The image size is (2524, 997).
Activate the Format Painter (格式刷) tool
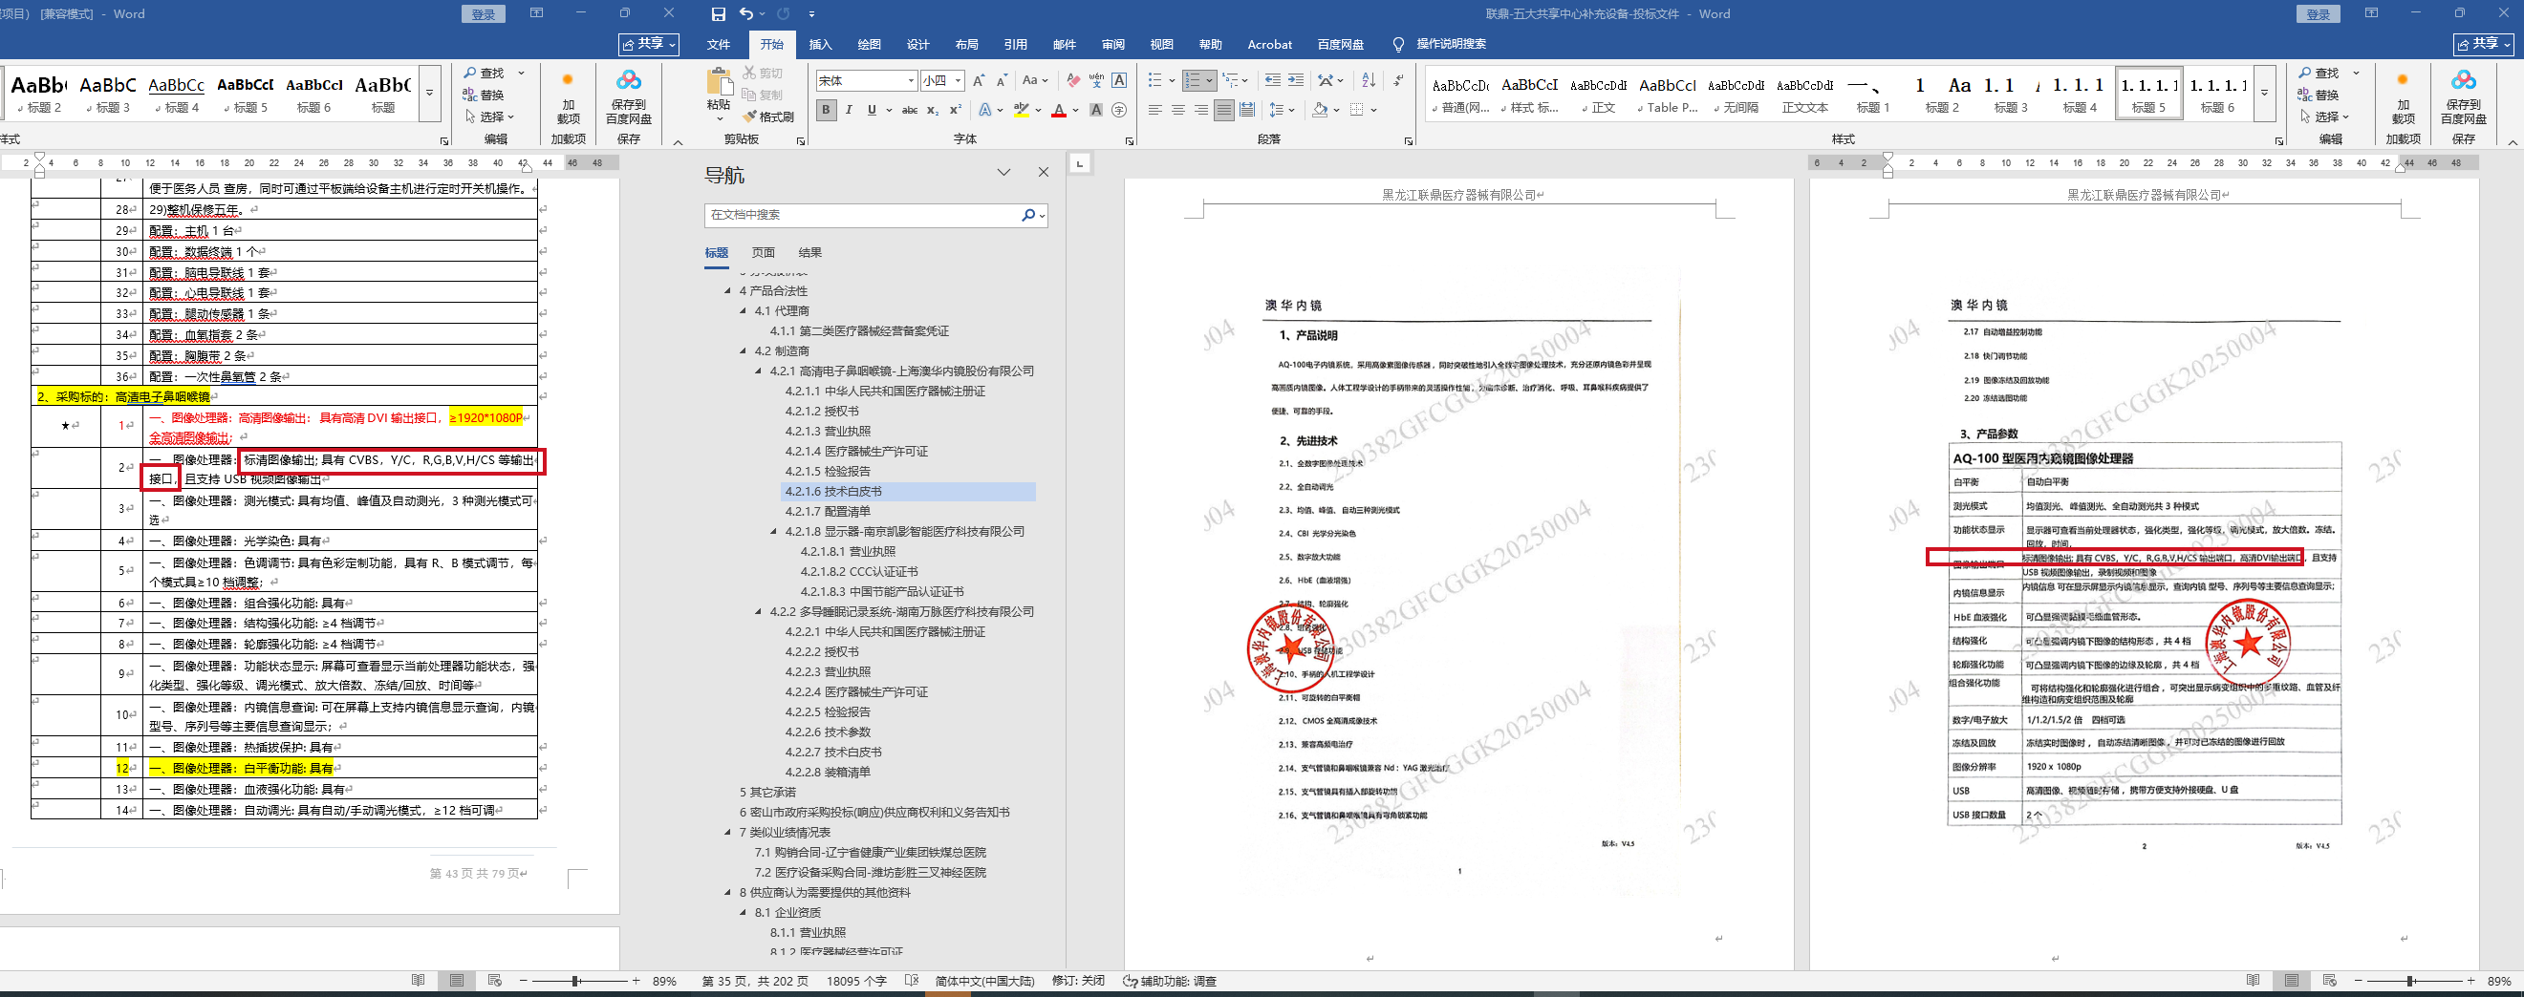click(x=768, y=117)
